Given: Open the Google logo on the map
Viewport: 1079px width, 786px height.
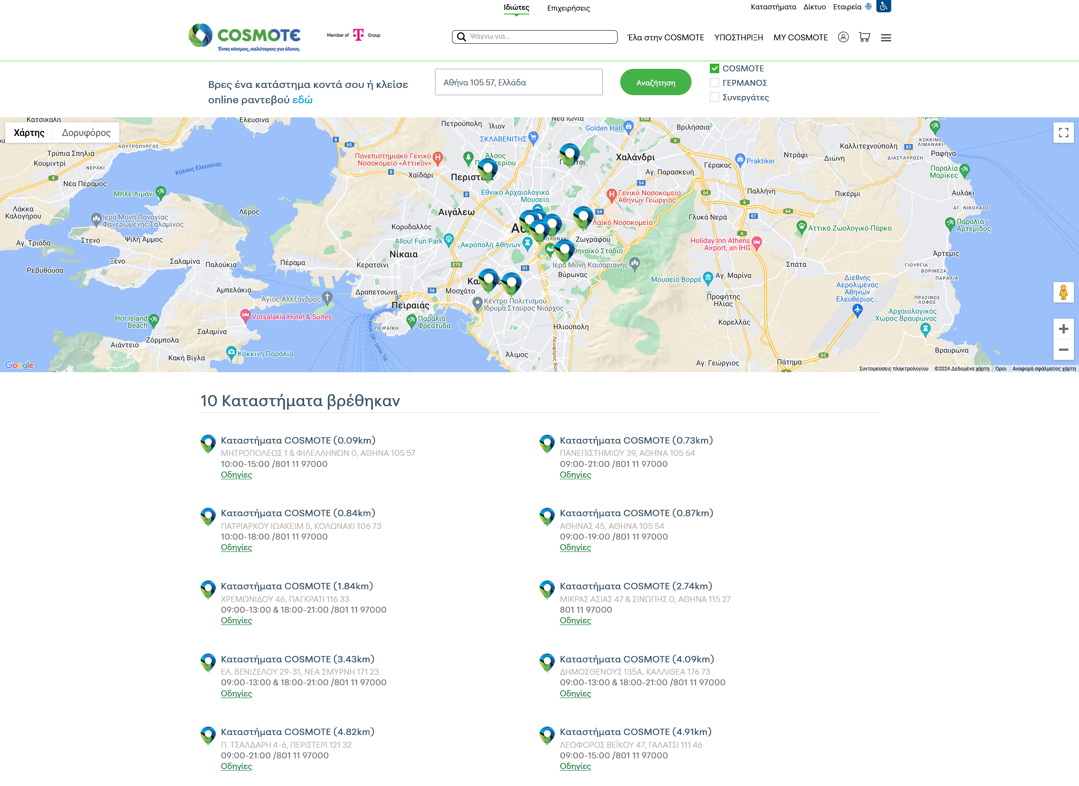Looking at the screenshot, I should tap(20, 365).
